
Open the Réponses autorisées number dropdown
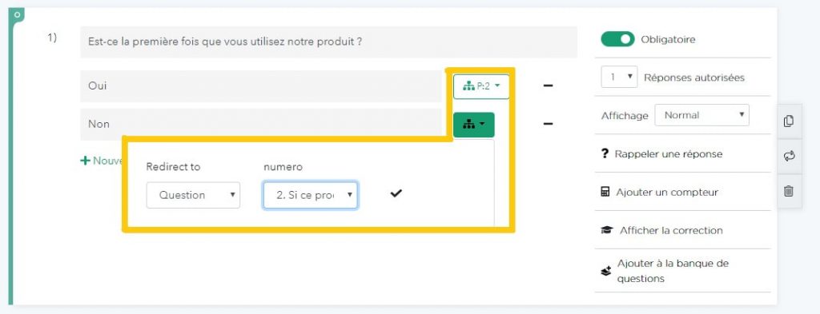tap(619, 78)
